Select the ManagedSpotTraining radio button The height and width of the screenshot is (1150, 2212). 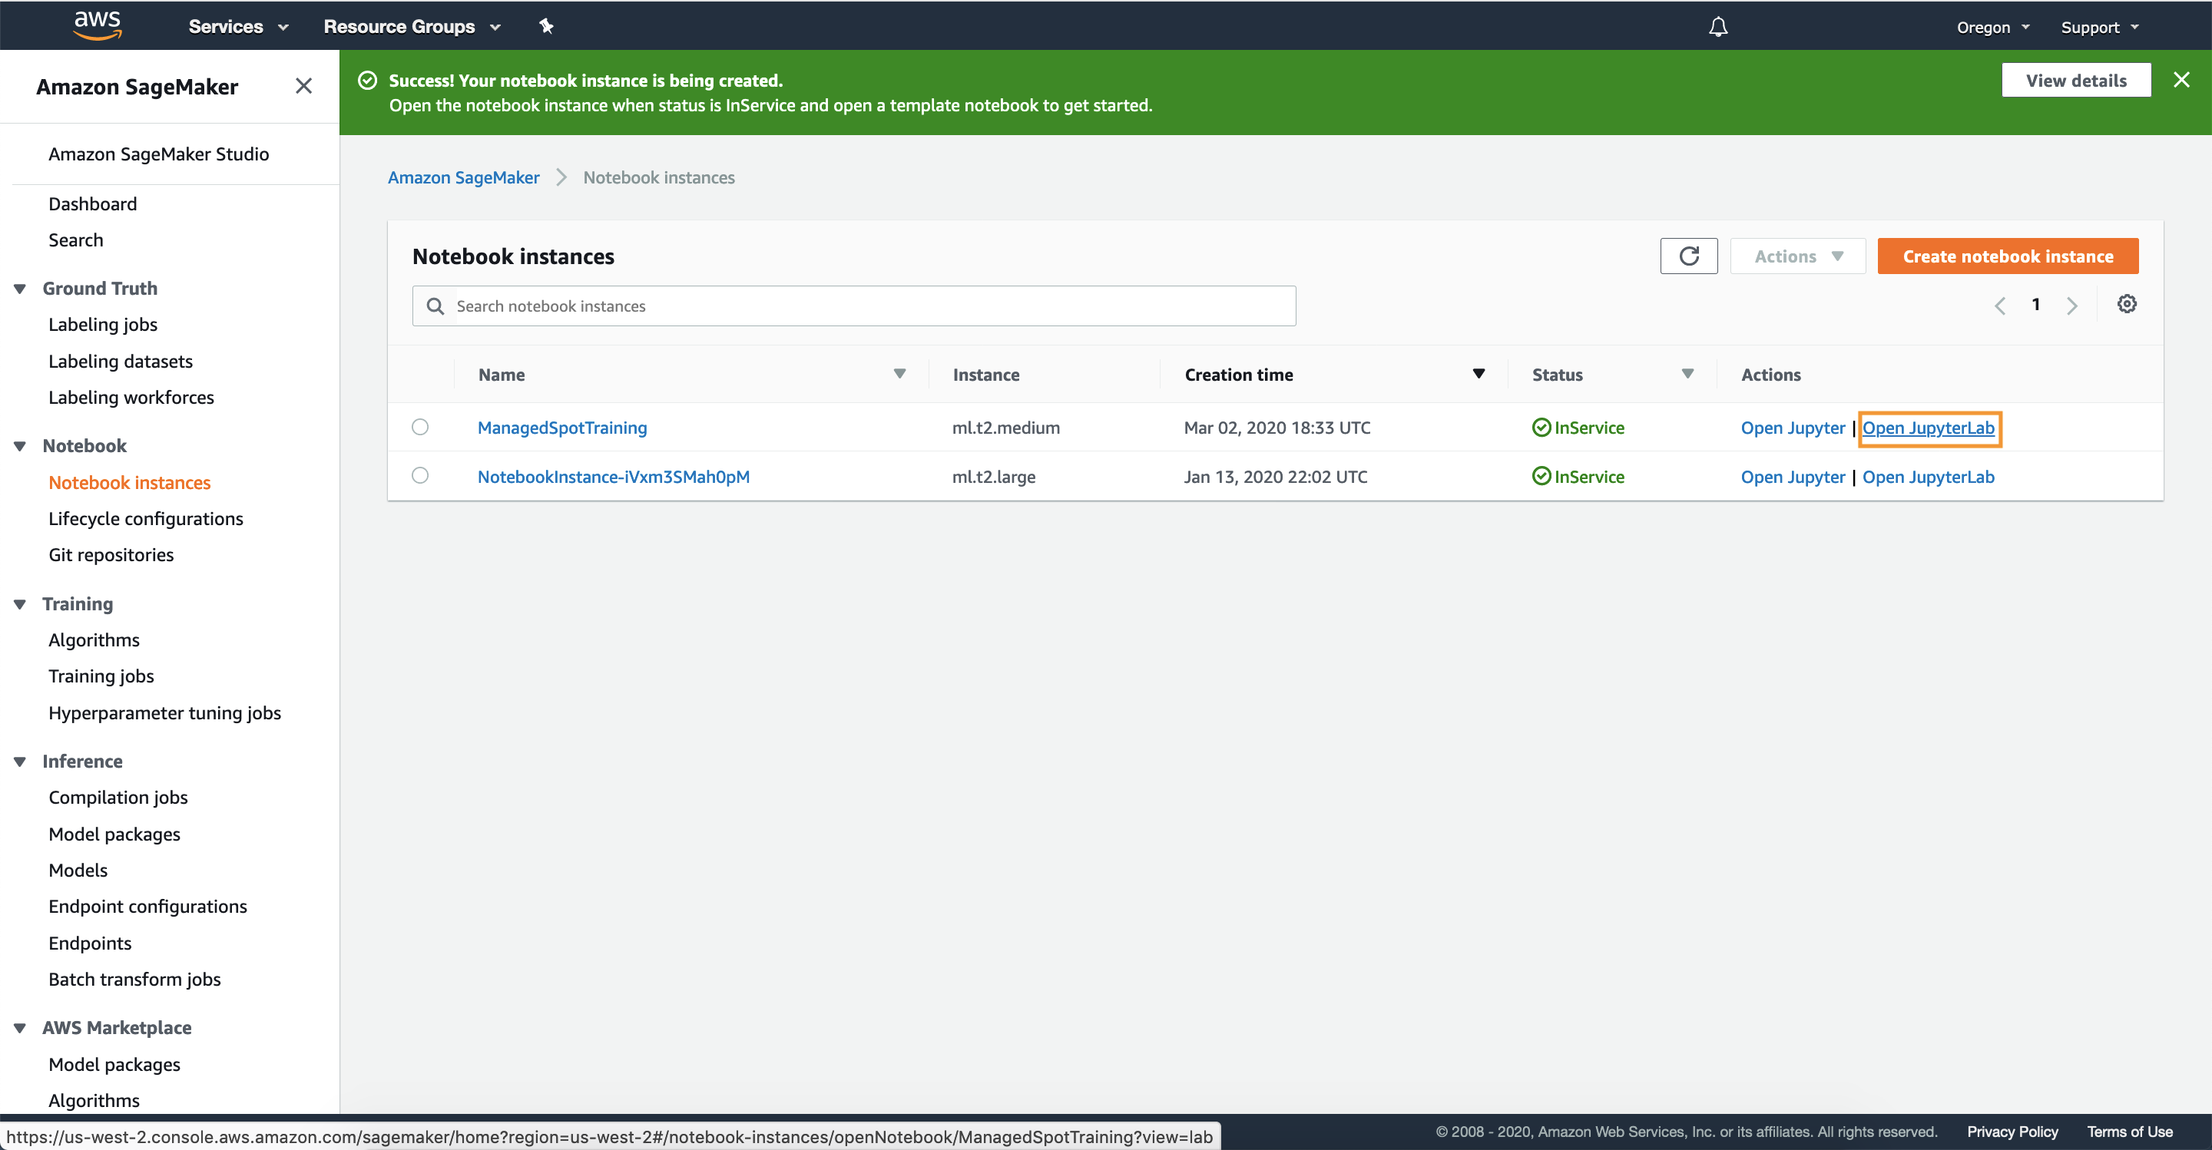click(420, 427)
